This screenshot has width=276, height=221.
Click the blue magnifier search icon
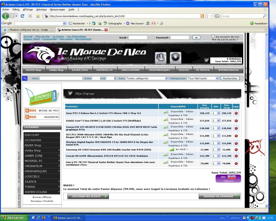(25, 78)
